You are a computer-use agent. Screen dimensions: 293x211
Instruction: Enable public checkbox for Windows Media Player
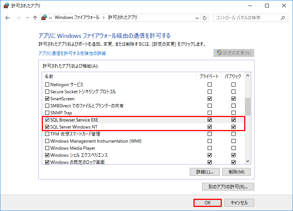click(233, 148)
